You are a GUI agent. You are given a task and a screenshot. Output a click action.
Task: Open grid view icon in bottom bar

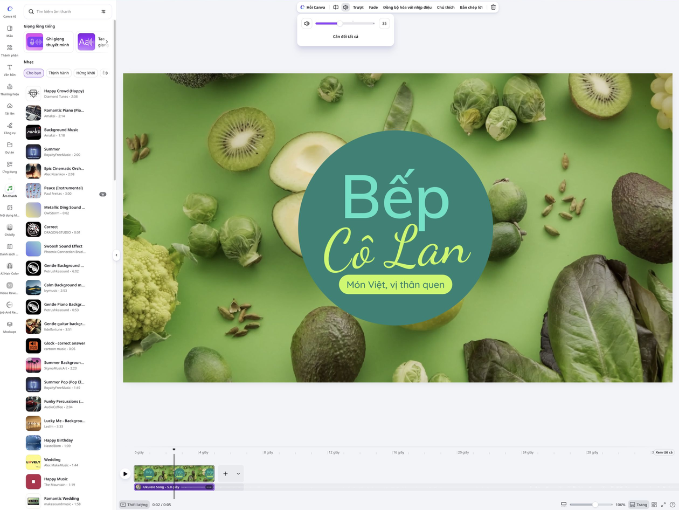point(654,505)
